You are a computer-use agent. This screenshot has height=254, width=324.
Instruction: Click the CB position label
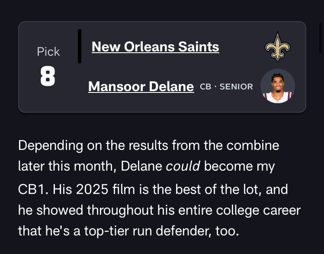[x=205, y=87]
